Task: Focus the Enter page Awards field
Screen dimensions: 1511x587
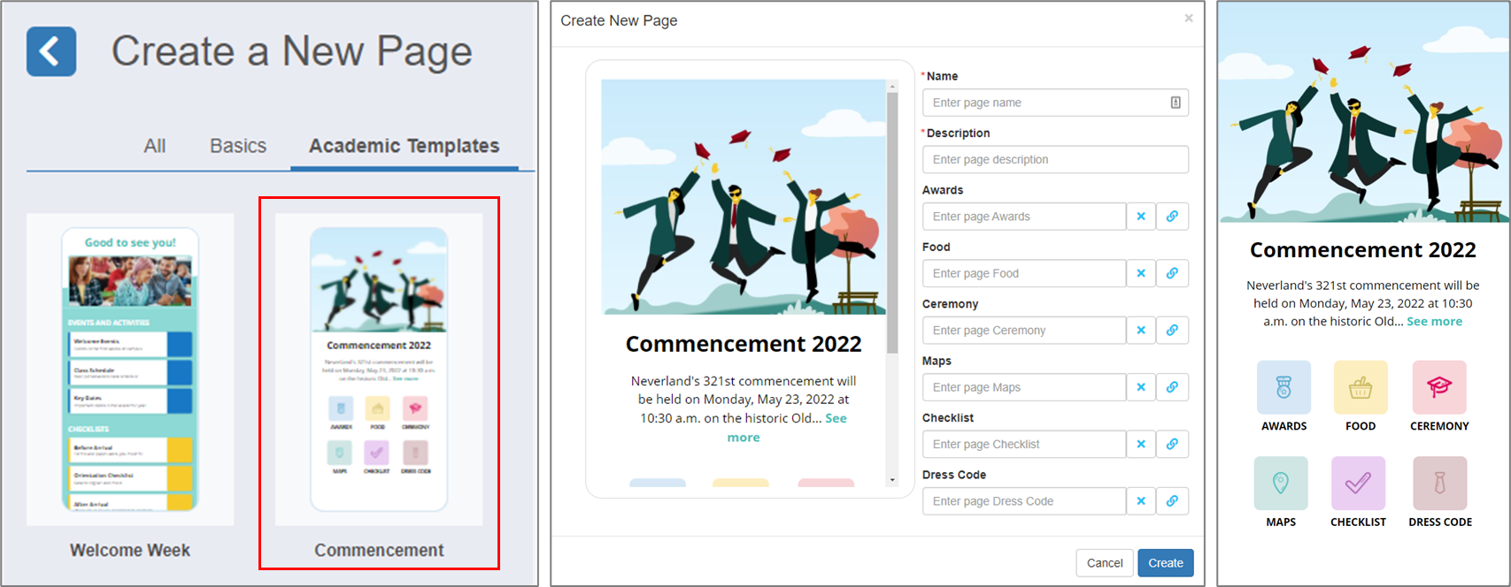Action: click(x=1024, y=217)
